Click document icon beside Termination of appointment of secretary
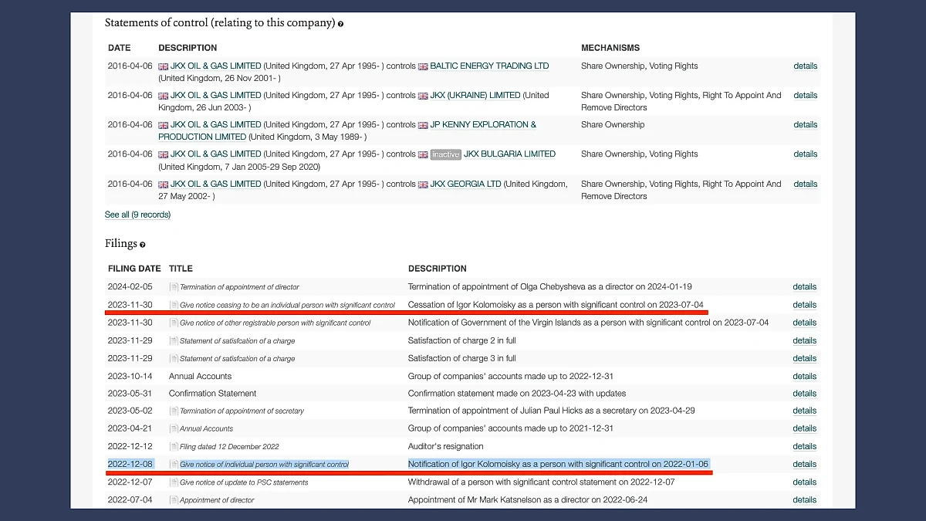The height and width of the screenshot is (521, 926). point(174,411)
